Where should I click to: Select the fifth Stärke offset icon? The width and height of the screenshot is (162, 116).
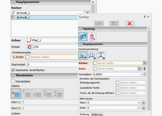(x=58, y=94)
